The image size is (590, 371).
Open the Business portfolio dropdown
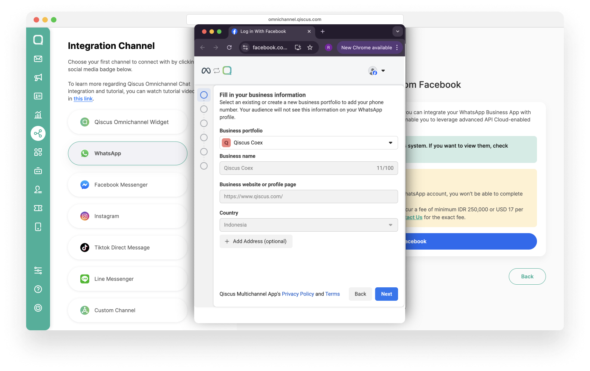[309, 143]
